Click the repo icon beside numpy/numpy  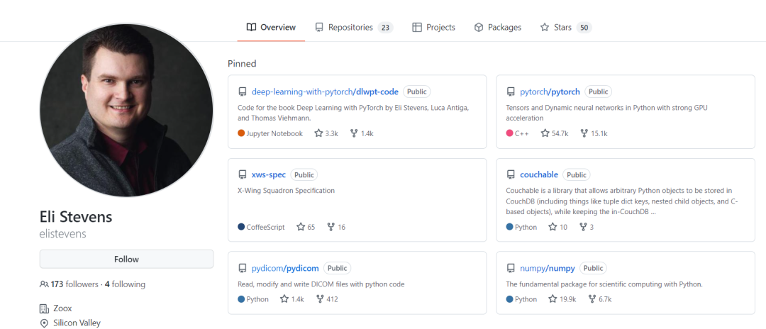click(x=511, y=269)
